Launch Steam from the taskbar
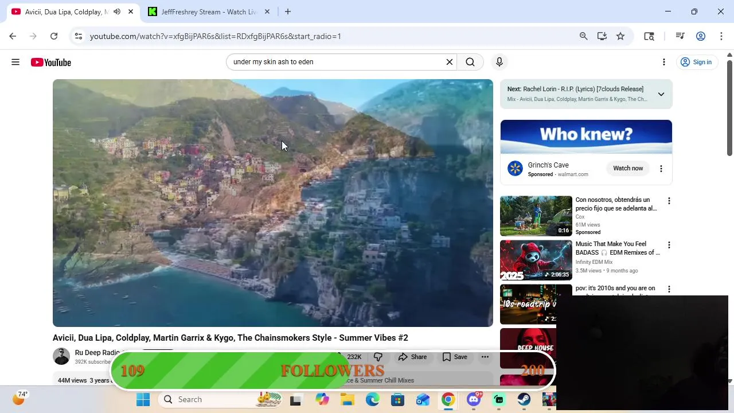734x413 pixels. [524, 399]
